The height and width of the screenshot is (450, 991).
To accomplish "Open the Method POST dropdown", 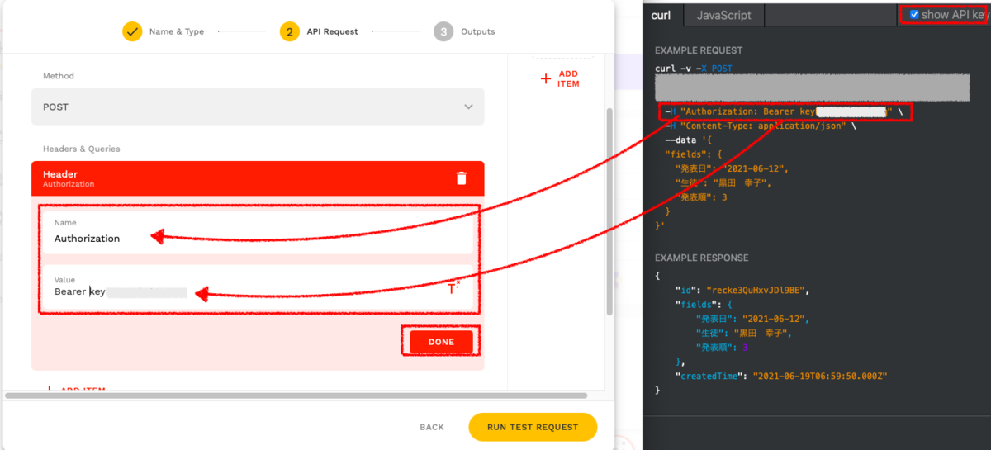I will click(x=258, y=107).
